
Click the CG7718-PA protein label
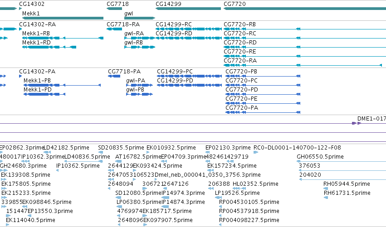124,72
